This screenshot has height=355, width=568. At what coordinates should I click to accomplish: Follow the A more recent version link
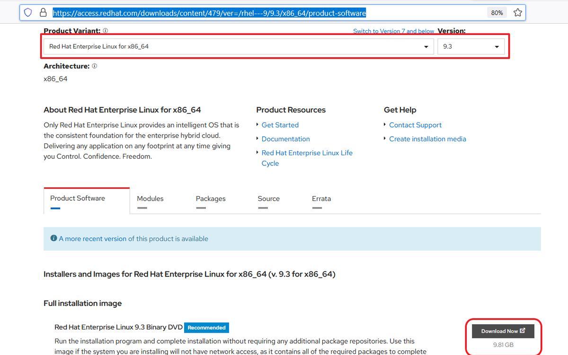tap(93, 239)
